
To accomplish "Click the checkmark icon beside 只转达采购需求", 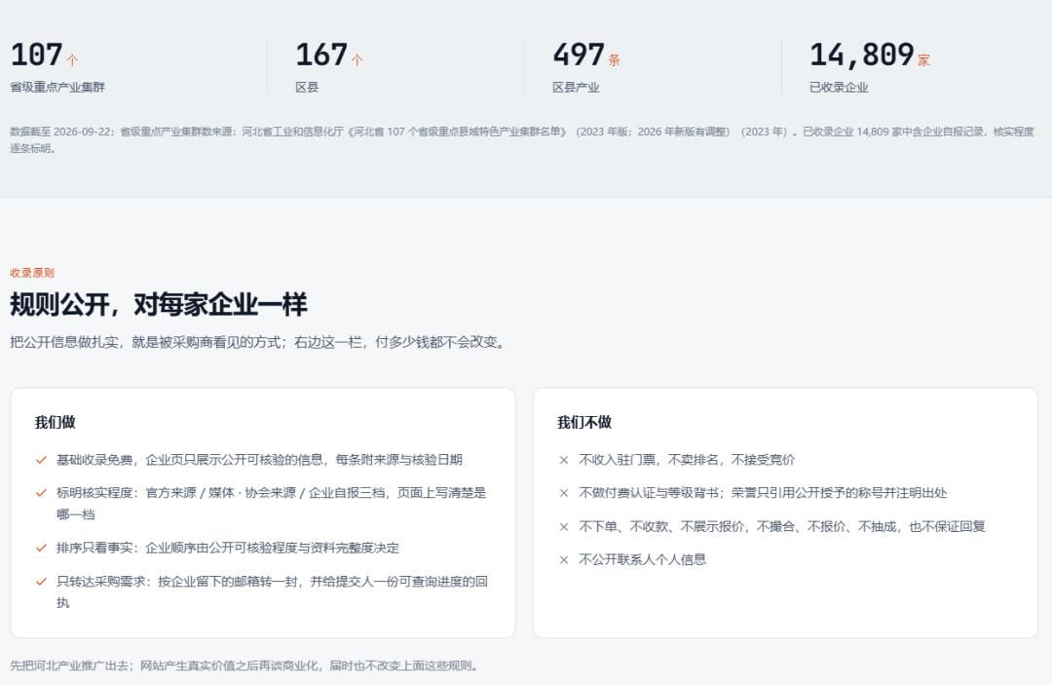I will [41, 582].
